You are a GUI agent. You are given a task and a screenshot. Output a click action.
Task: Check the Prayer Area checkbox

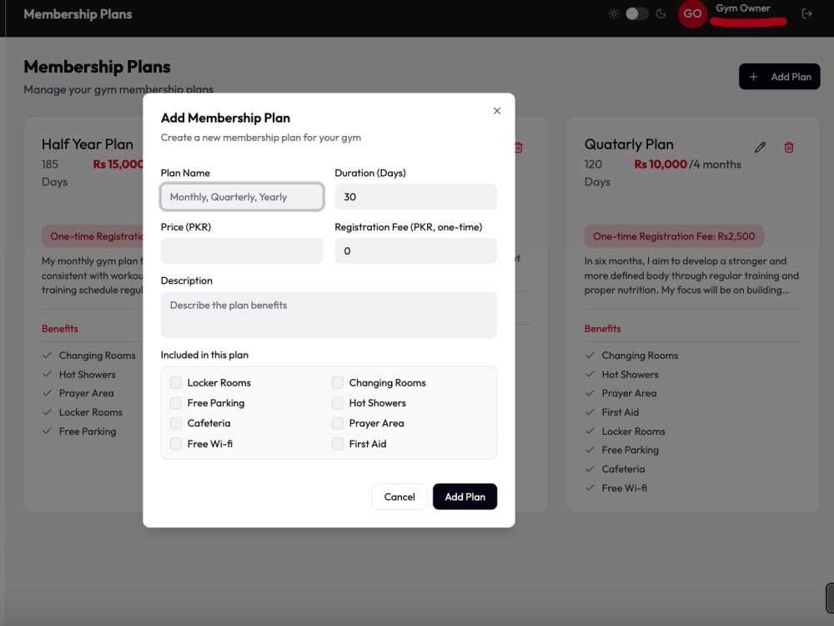(337, 423)
